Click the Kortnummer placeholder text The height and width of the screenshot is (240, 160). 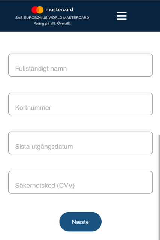(x=33, y=108)
